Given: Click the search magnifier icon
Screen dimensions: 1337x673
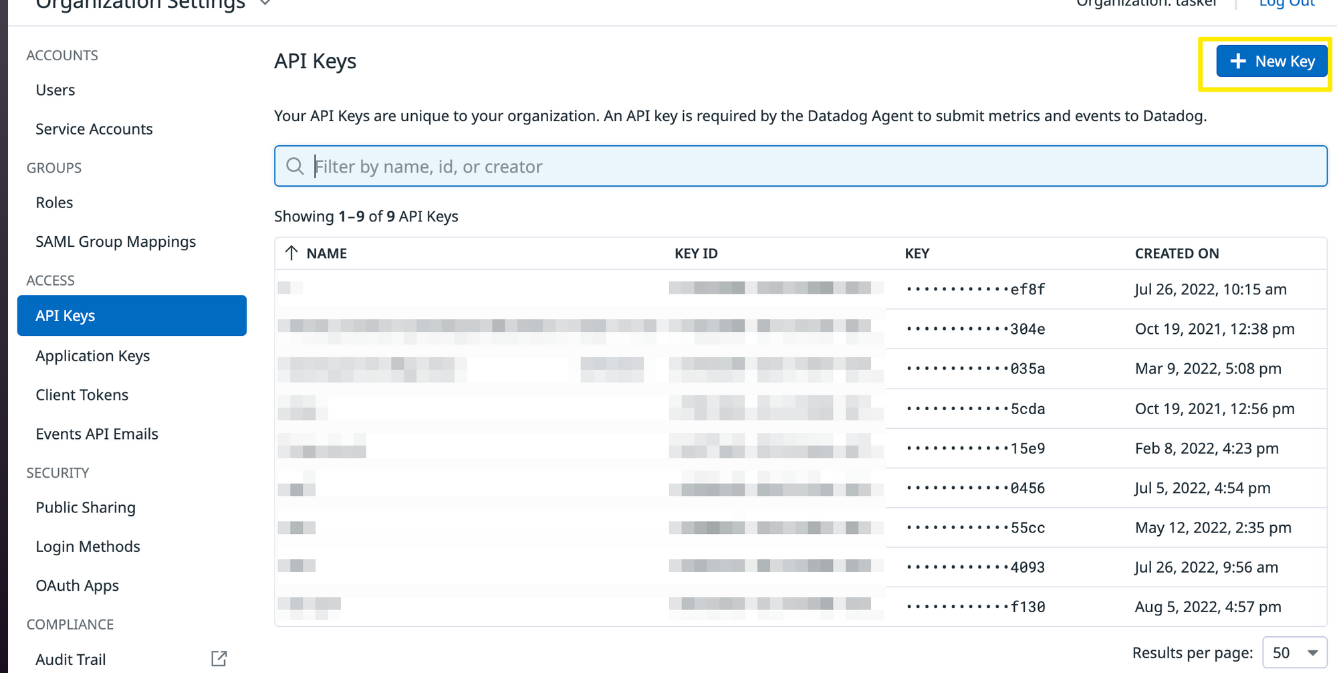Looking at the screenshot, I should tap(295, 166).
